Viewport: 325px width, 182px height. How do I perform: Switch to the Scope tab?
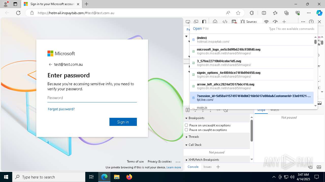click(x=261, y=110)
